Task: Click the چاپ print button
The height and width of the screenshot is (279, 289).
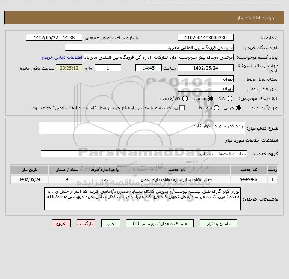Action: [x=111, y=224]
